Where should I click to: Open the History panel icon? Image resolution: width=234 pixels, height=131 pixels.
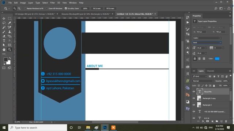click(x=188, y=17)
